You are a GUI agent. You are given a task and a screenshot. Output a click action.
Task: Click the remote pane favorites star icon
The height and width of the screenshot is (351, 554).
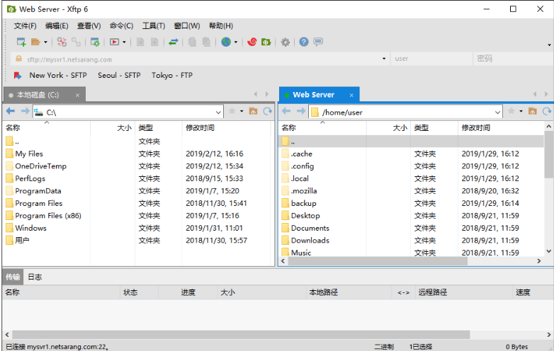511,112
